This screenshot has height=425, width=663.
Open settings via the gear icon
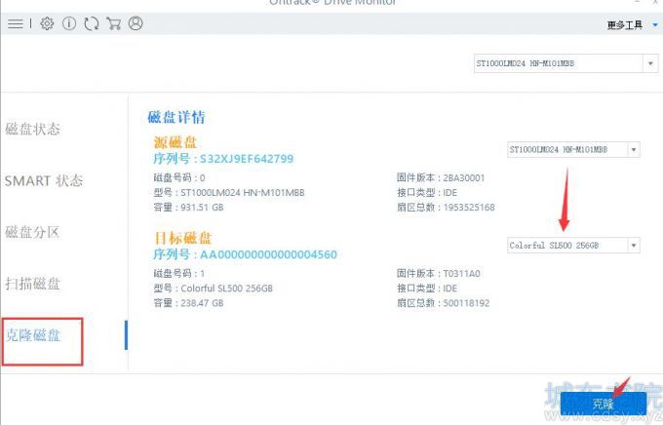[47, 23]
